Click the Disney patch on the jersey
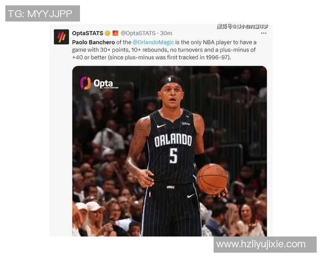Image resolution: width=322 pixels, height=258 pixels. [x=186, y=124]
